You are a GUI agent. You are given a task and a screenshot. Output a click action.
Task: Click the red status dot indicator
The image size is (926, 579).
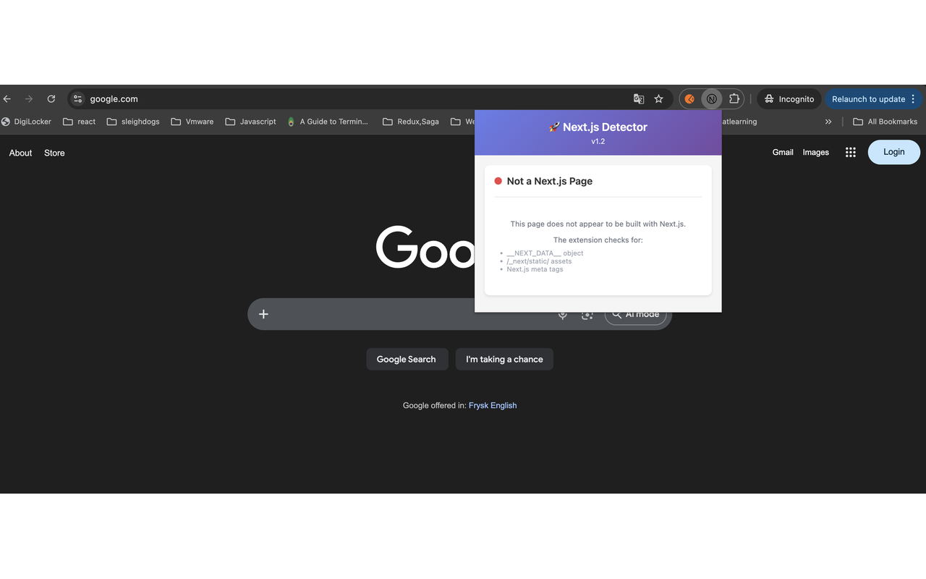click(498, 181)
